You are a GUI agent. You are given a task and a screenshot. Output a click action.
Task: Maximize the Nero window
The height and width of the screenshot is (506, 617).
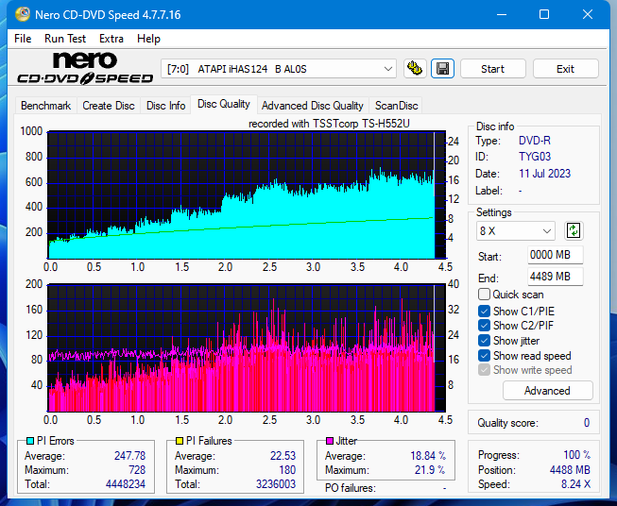click(x=544, y=14)
